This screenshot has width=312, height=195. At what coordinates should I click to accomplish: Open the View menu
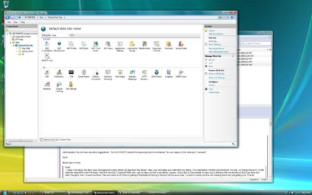point(16,22)
